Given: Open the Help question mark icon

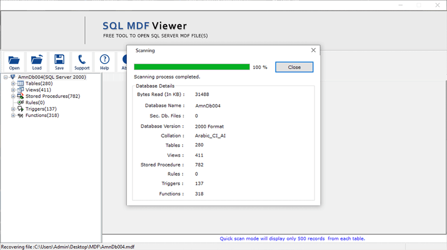Looking at the screenshot, I should point(104,59).
